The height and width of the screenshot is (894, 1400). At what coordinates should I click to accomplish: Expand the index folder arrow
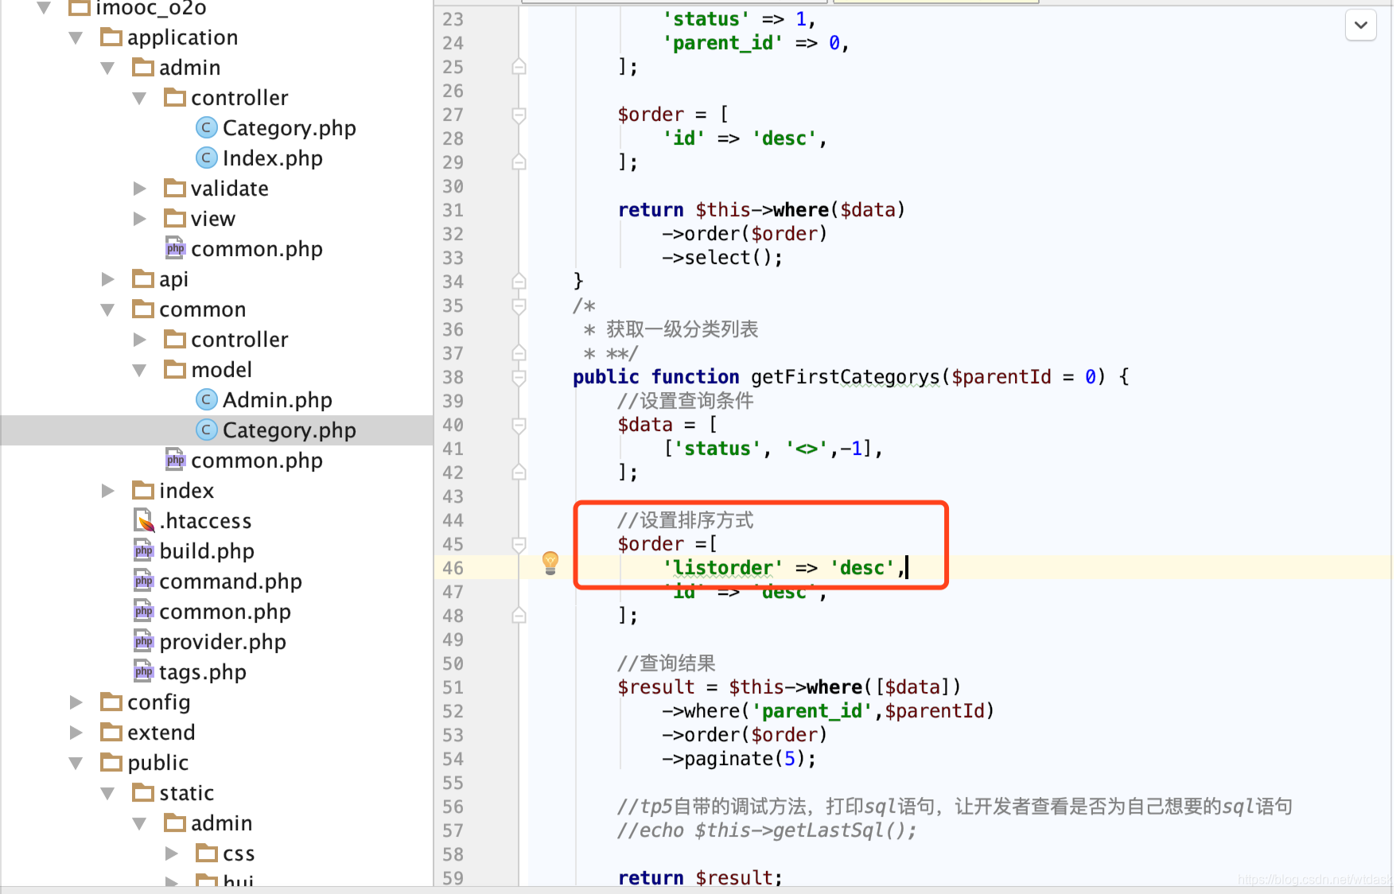point(108,491)
